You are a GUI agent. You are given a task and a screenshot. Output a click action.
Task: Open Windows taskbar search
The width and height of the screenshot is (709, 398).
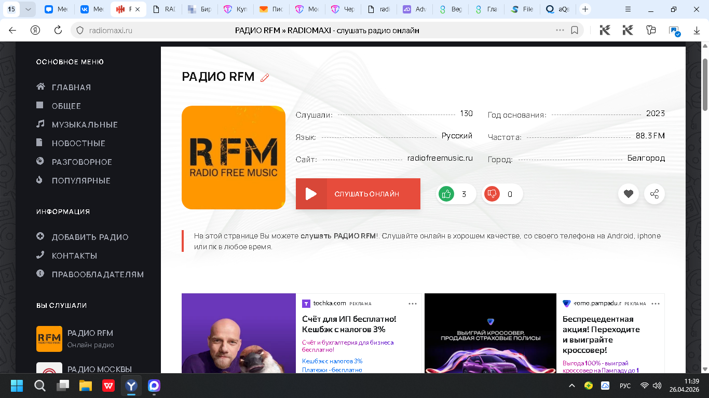pyautogui.click(x=39, y=386)
